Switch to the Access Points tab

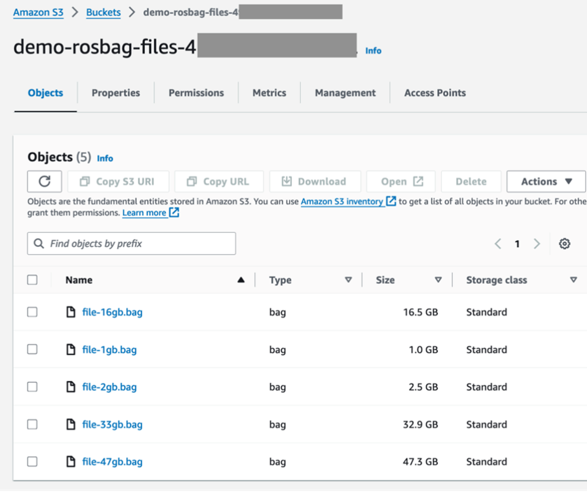point(435,92)
